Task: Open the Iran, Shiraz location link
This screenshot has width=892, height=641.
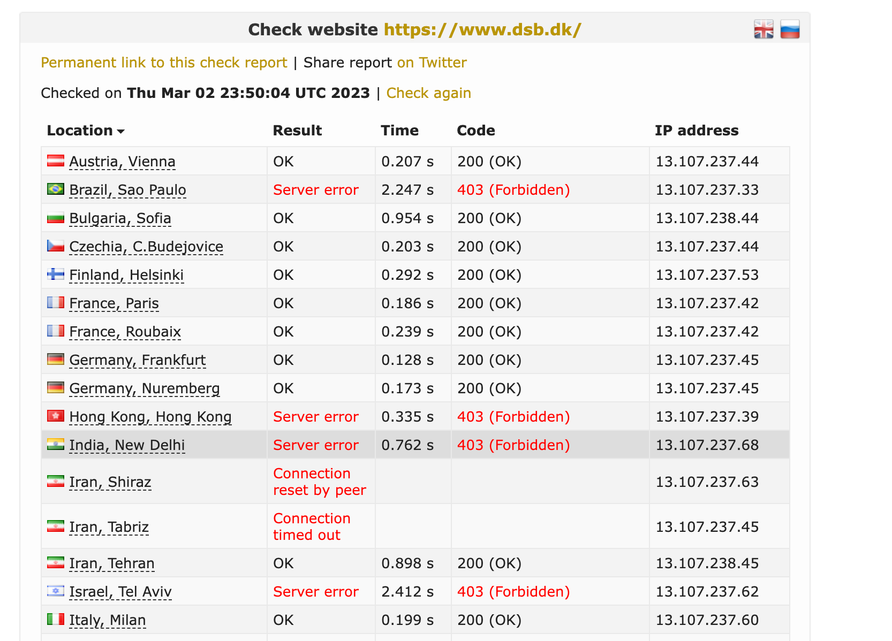Action: pyautogui.click(x=110, y=482)
